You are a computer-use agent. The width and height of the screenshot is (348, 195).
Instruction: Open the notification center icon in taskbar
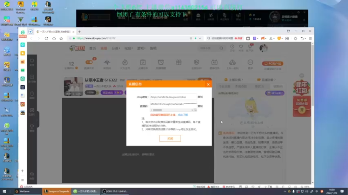point(342,191)
